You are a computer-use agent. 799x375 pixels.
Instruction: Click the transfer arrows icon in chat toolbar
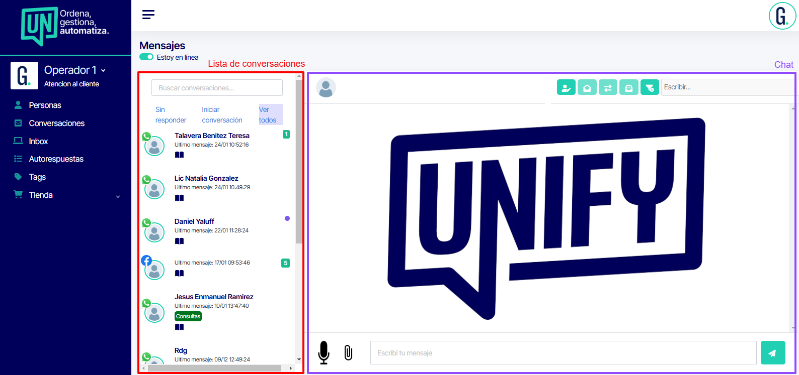pos(608,87)
